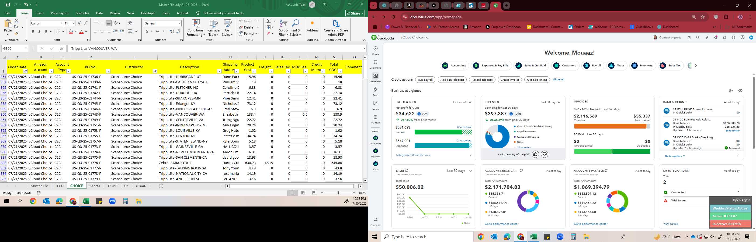Open the General number format dropdown
The width and height of the screenshot is (756, 242).
coord(179,23)
